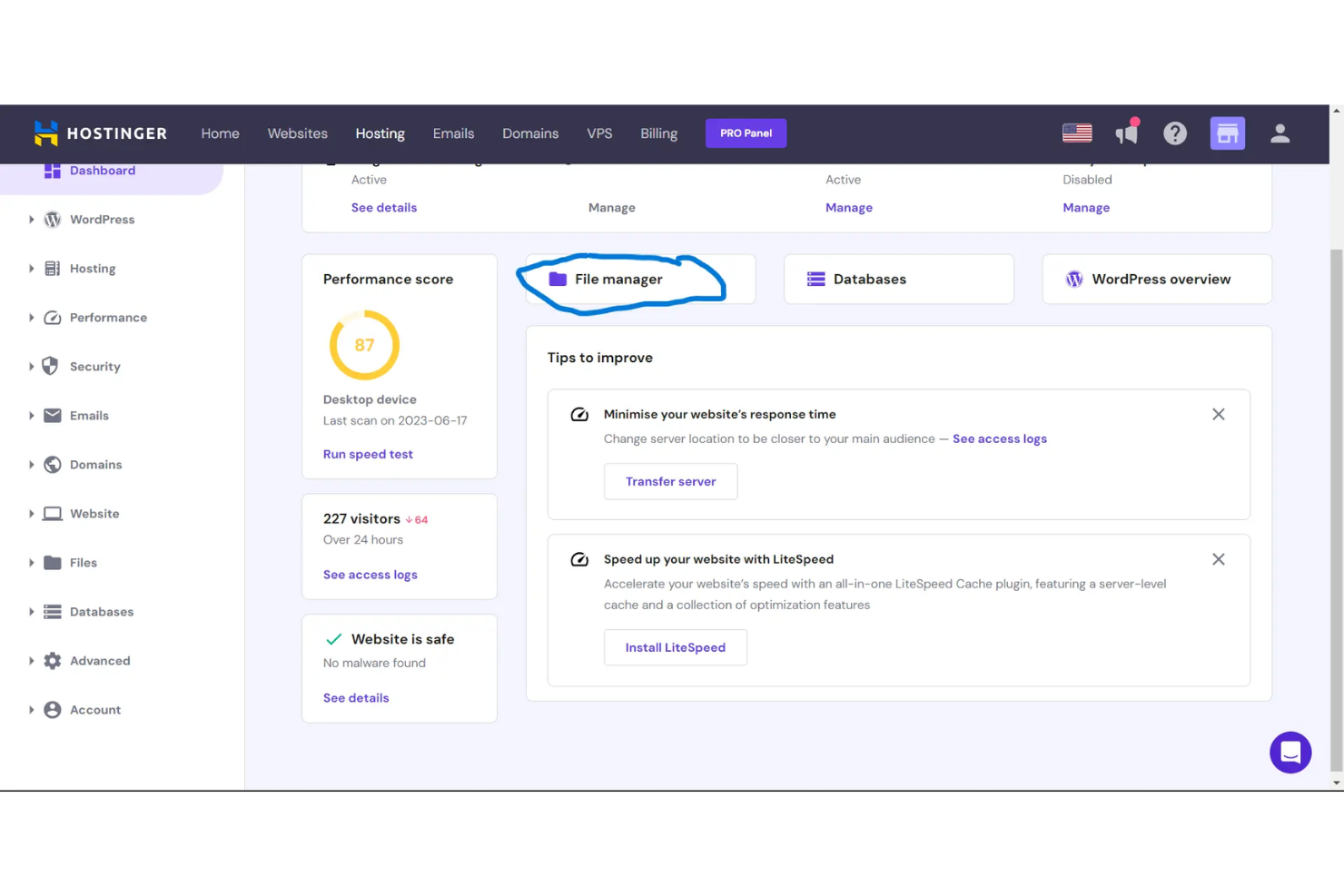Click the help question mark icon
Image resolution: width=1344 pixels, height=896 pixels.
pos(1175,133)
